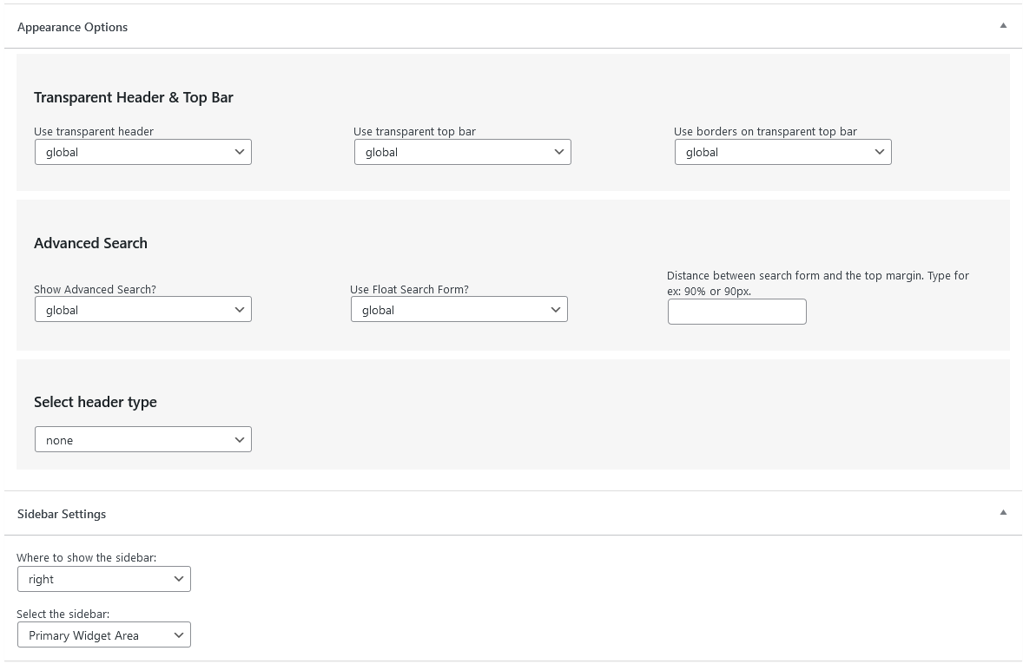Open the Show Advanced Search dropdown
The image size is (1023, 664).
click(143, 309)
